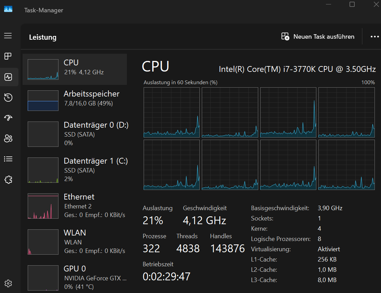Click the Handles count 143876
The height and width of the screenshot is (293, 381).
(x=227, y=249)
